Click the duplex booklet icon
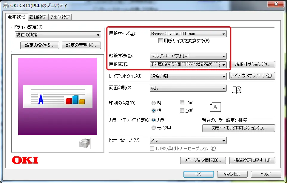The image size is (287, 183). tap(237, 90)
